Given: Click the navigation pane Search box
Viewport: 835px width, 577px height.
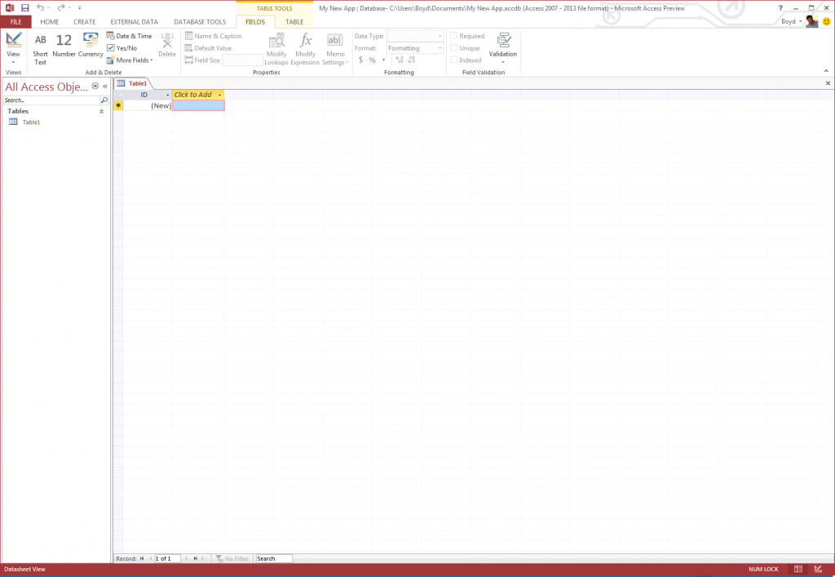Looking at the screenshot, I should 51,100.
